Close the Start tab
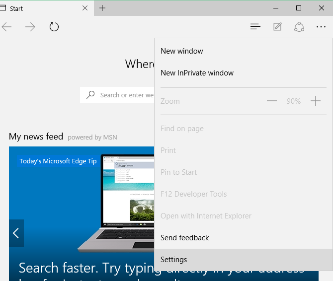 coord(85,8)
